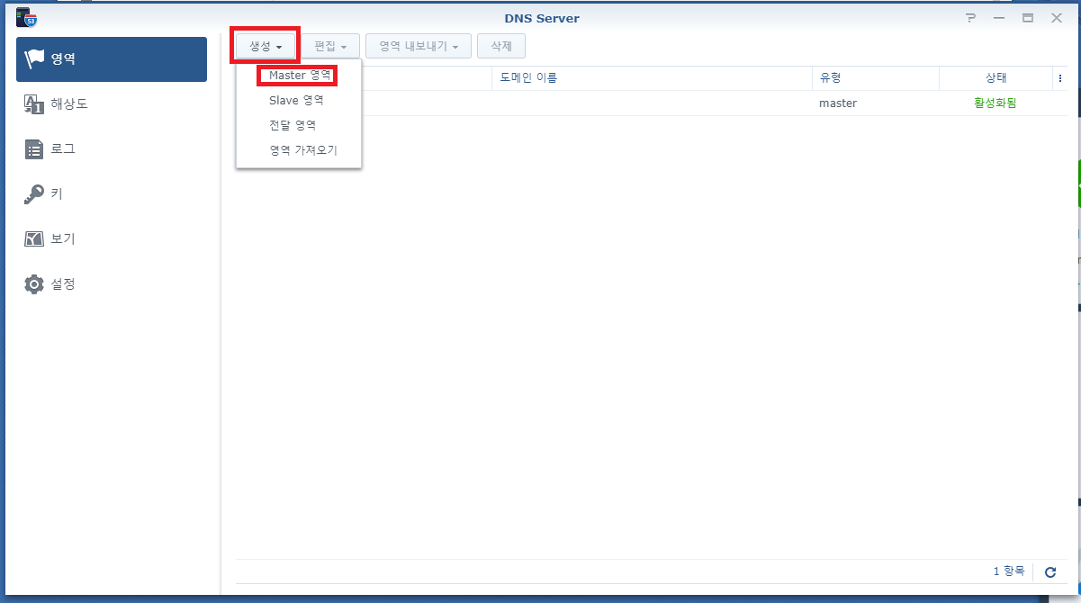Select Master 영역 from the menu
This screenshot has height=603, width=1081.
point(299,76)
